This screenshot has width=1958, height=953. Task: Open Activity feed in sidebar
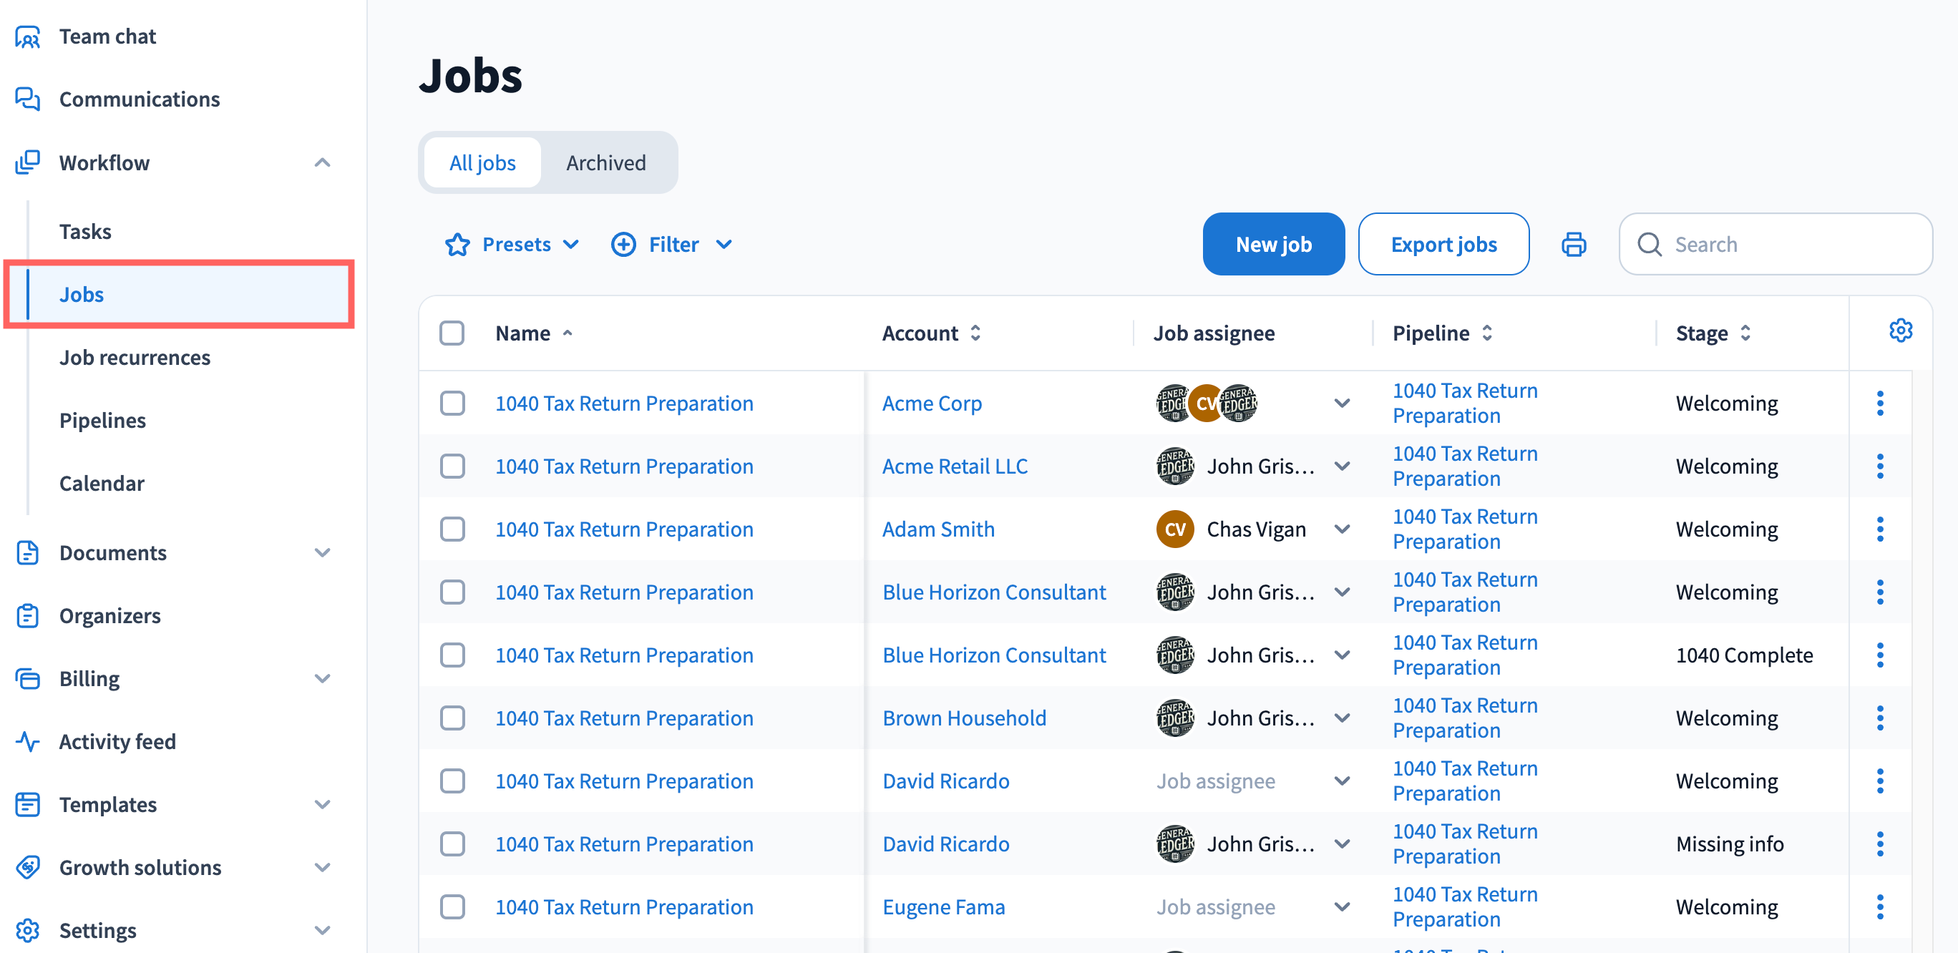pos(117,741)
